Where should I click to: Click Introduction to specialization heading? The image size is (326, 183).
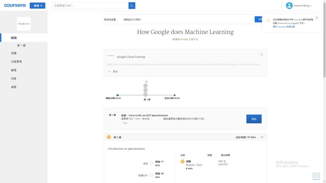[x=126, y=149]
